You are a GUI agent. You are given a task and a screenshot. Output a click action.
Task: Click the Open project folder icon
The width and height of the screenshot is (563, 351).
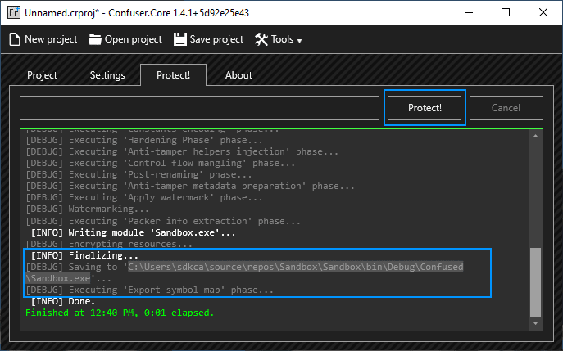click(x=95, y=39)
